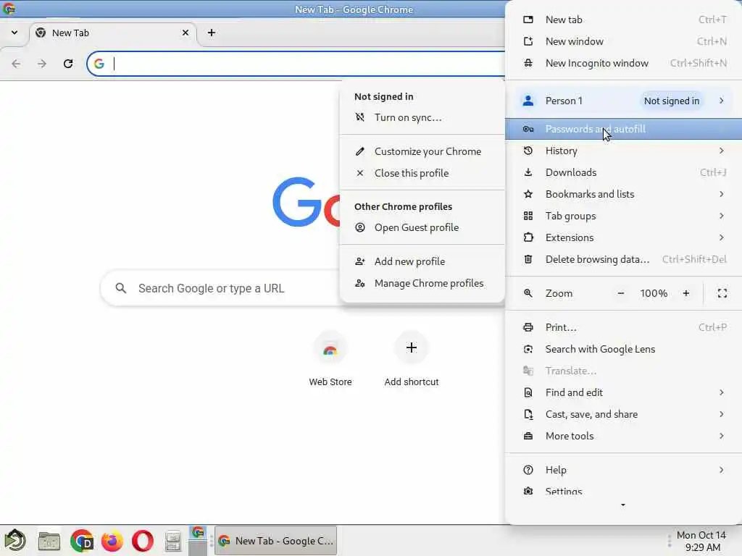Click the Guest profile icon
The width and height of the screenshot is (742, 556).
360,227
